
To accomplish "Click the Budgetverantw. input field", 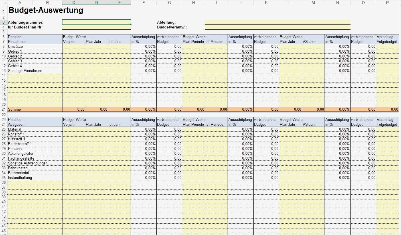I will tap(277, 27).
